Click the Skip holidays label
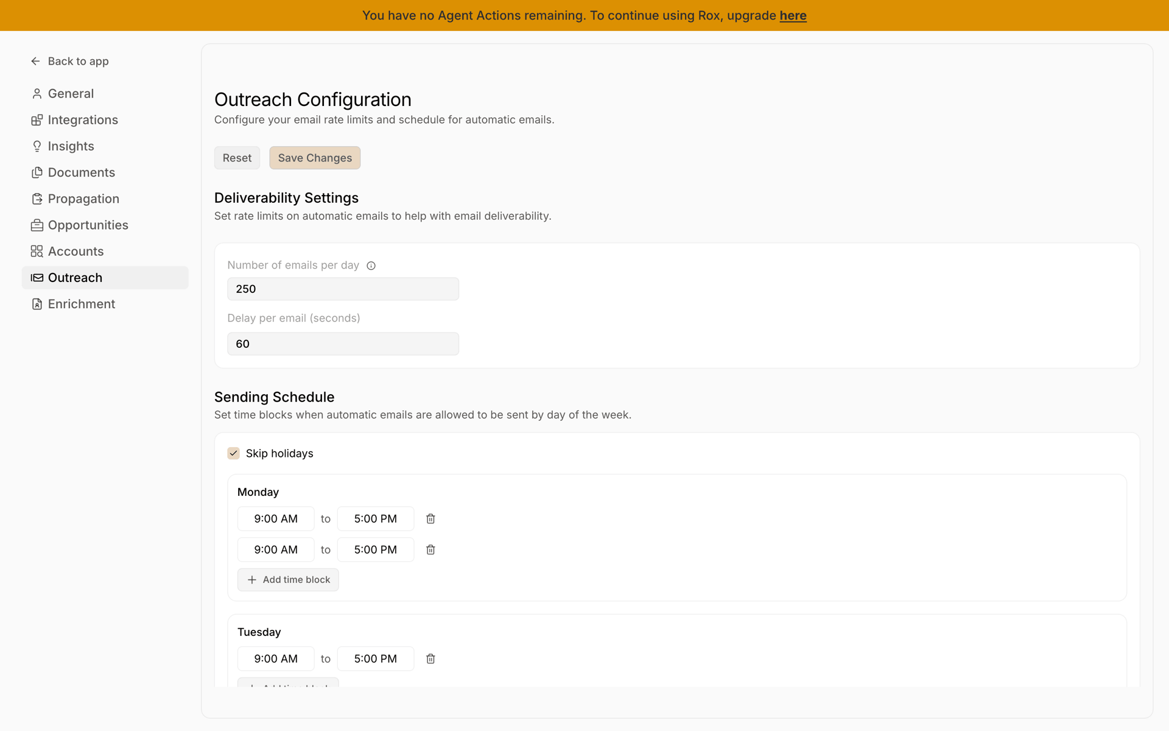This screenshot has width=1169, height=731. pyautogui.click(x=279, y=453)
